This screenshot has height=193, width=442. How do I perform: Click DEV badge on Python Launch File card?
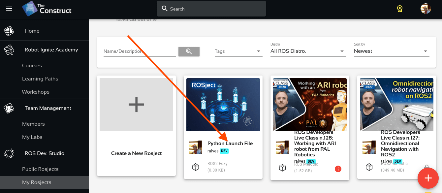click(x=224, y=151)
